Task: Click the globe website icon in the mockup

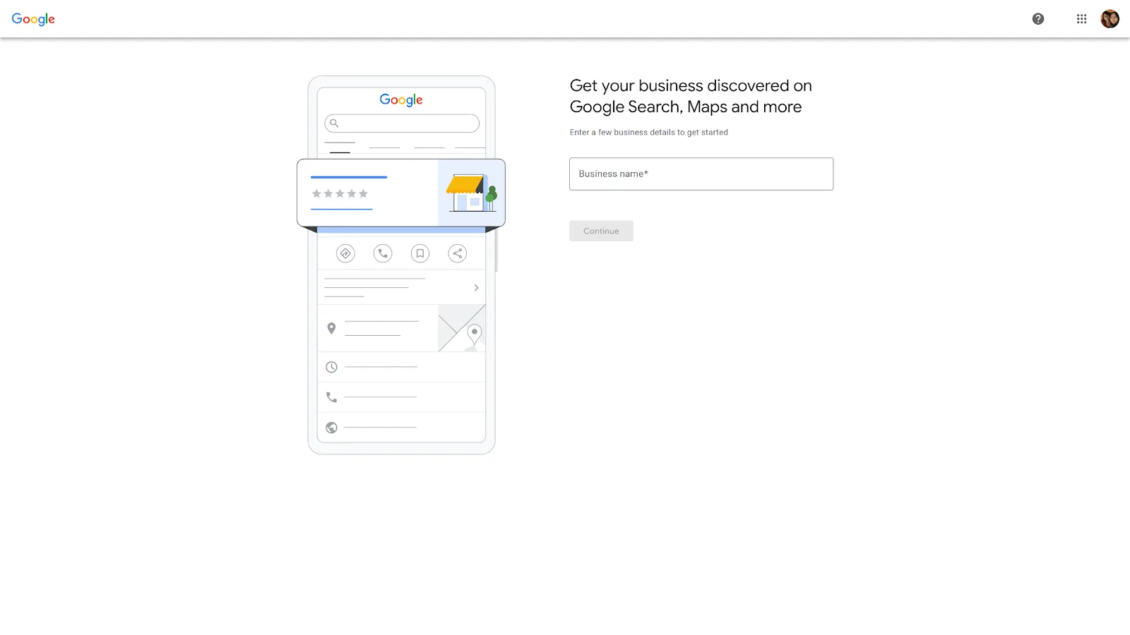Action: [x=331, y=428]
